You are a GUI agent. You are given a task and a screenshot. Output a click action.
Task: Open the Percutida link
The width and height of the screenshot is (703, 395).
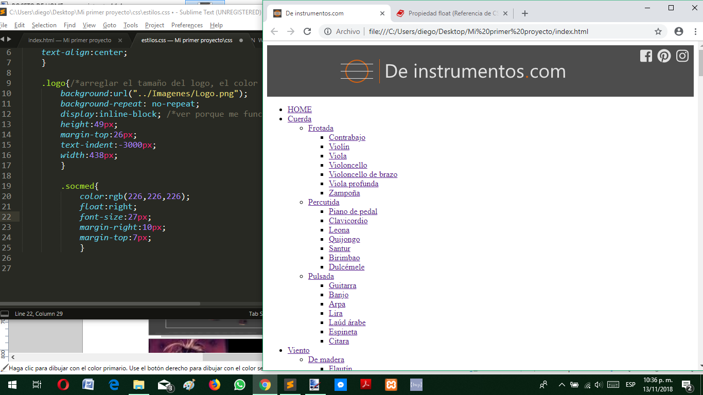point(324,202)
